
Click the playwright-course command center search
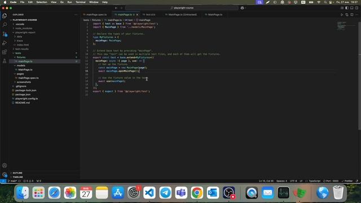tap(182, 8)
